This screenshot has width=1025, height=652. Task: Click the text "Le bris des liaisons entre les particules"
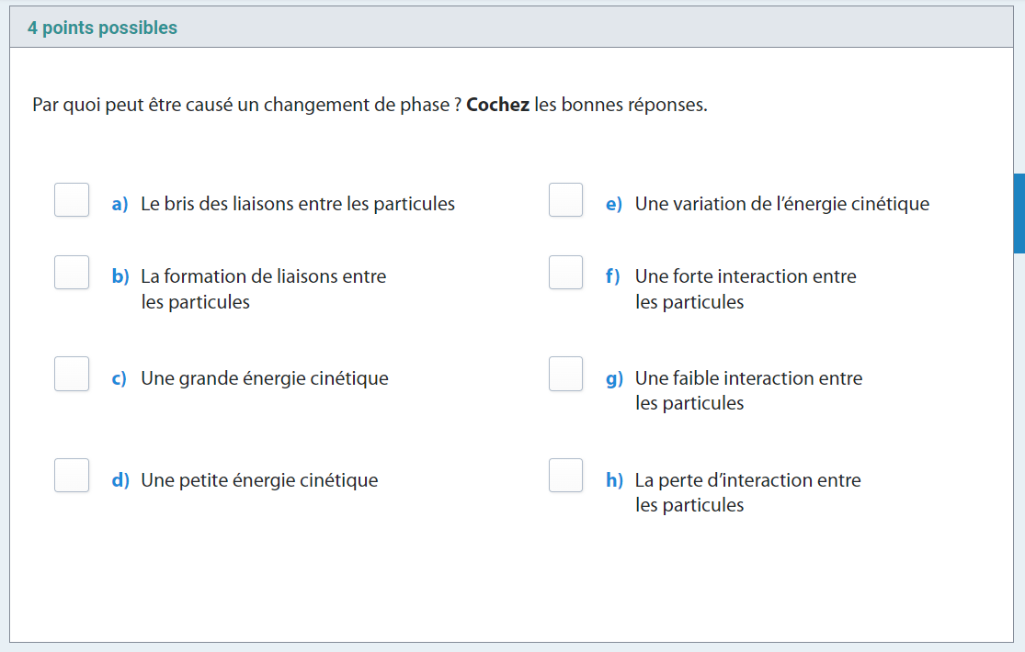coord(298,204)
